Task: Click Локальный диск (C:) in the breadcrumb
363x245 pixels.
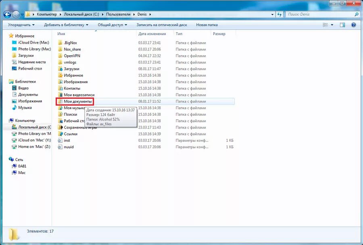Action: [x=81, y=14]
